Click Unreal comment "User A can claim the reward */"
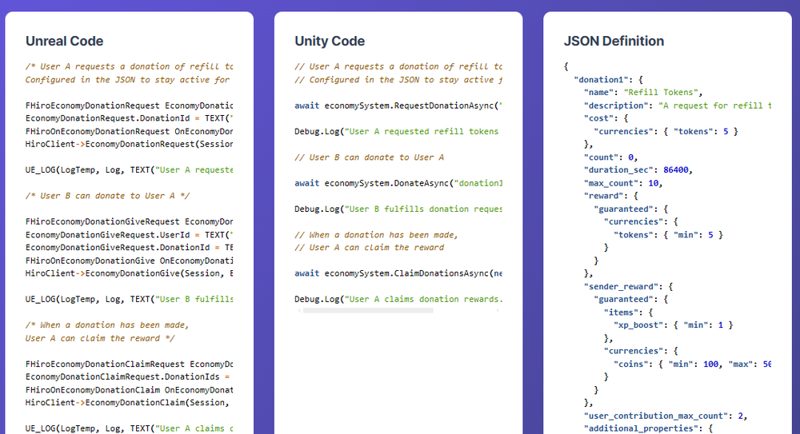 coord(100,338)
